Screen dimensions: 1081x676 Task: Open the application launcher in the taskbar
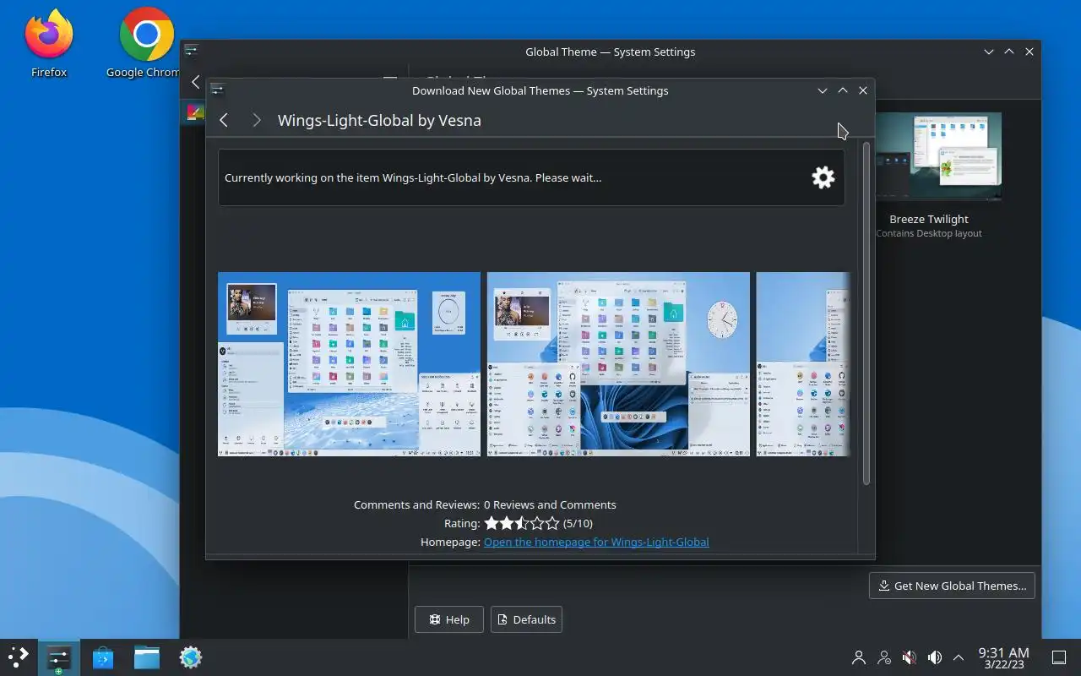(x=18, y=657)
